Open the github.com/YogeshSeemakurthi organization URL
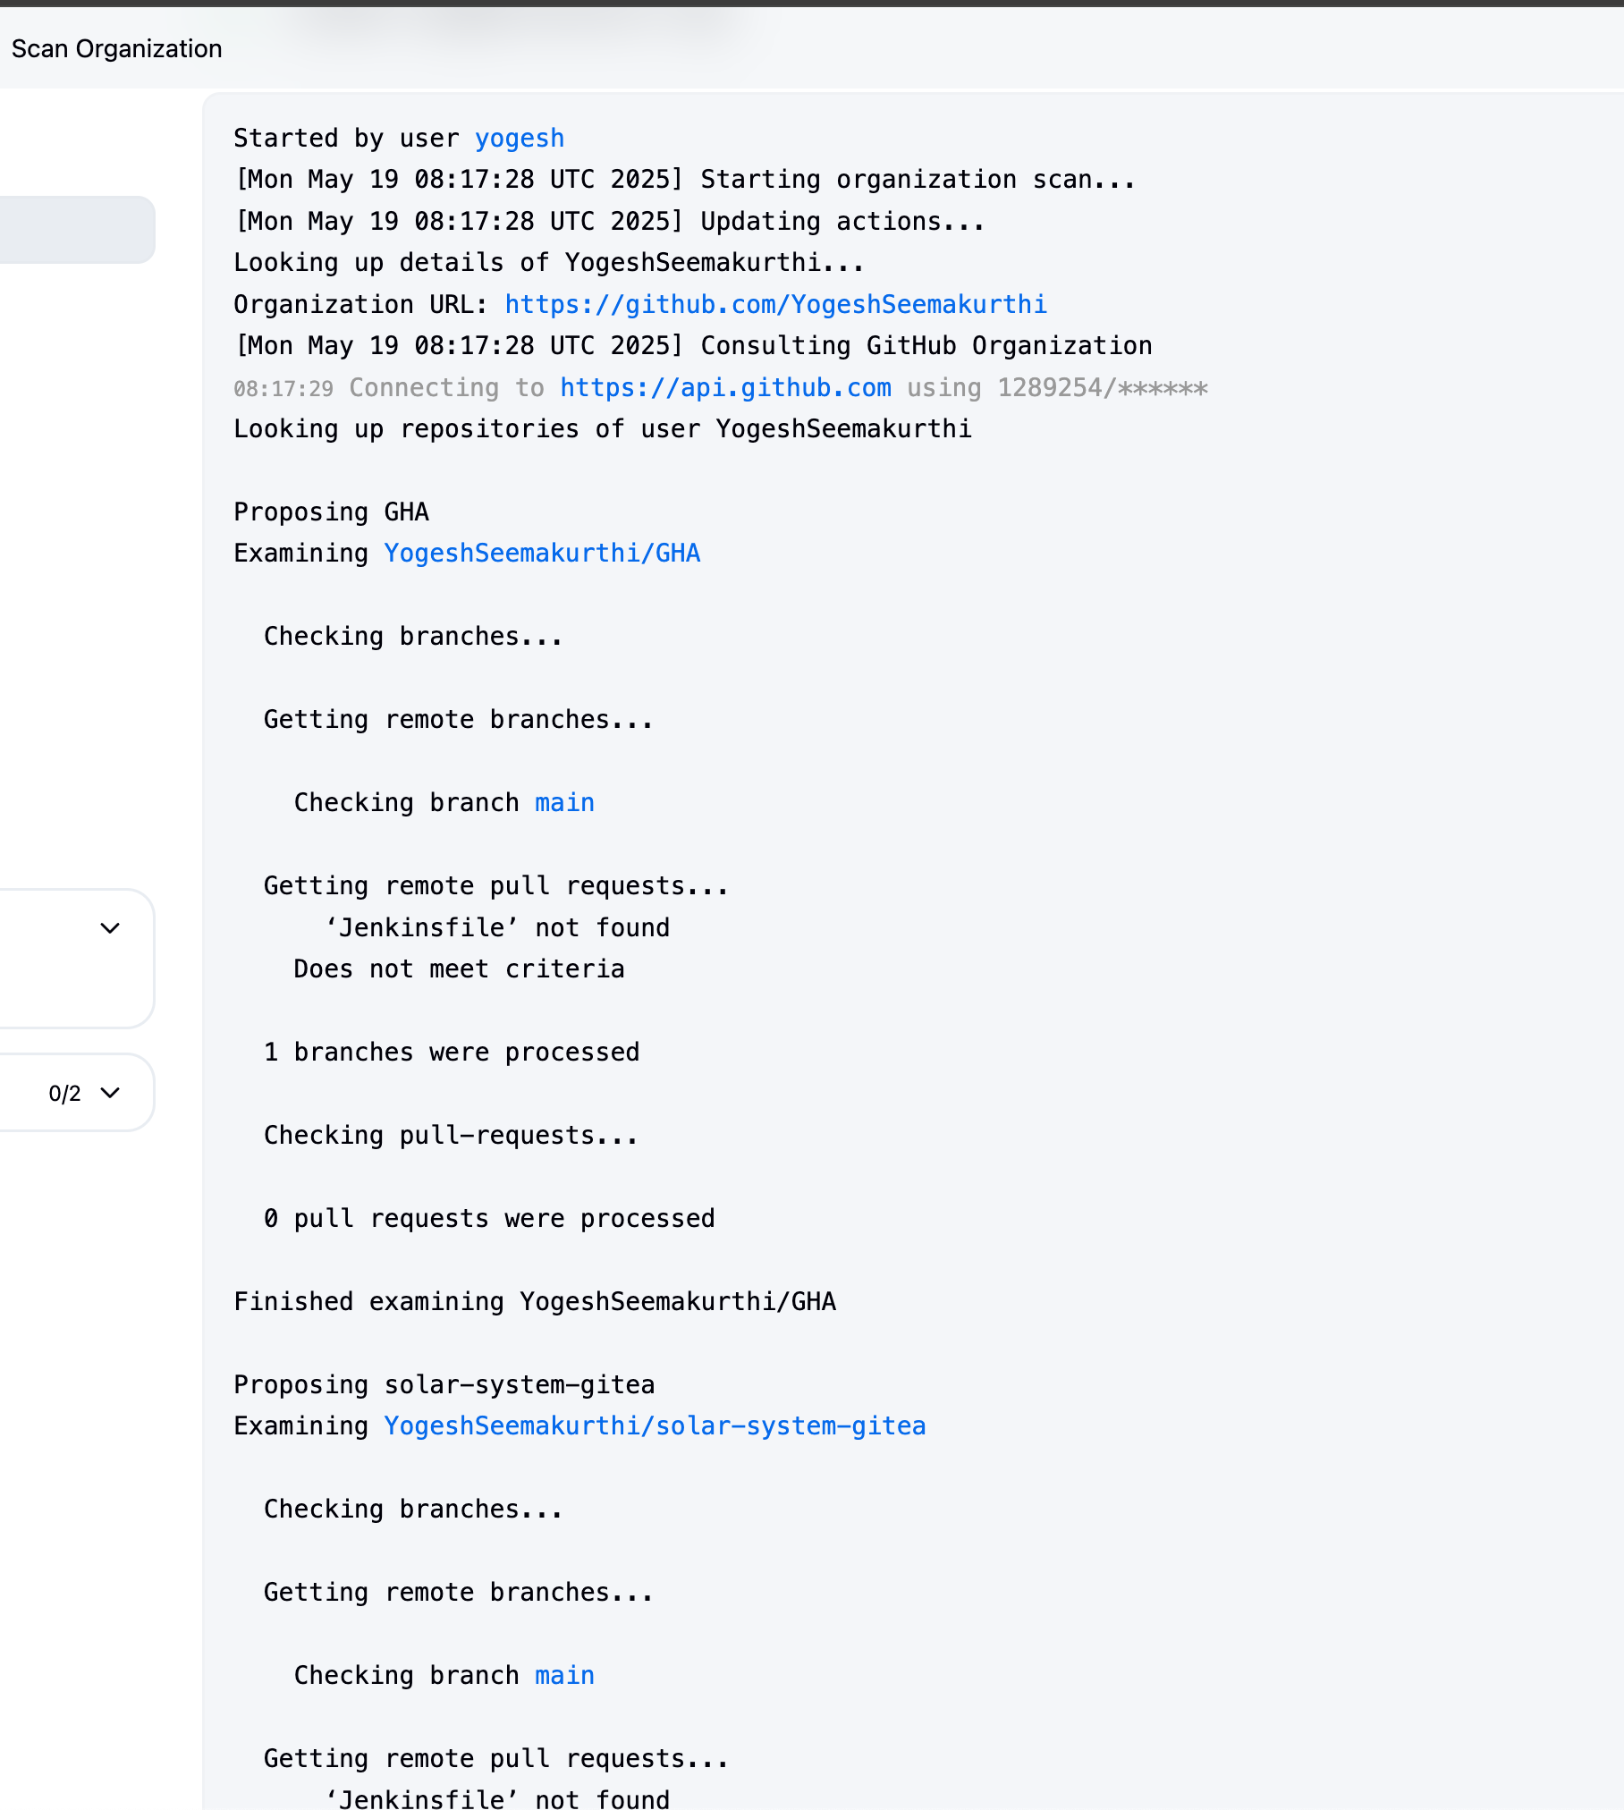Image resolution: width=1624 pixels, height=1810 pixels. click(775, 305)
